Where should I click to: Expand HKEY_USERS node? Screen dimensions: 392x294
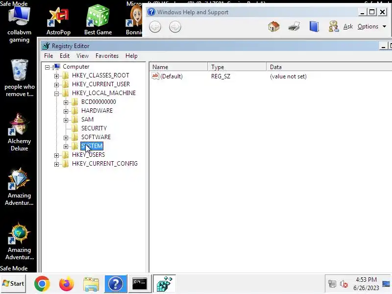click(56, 155)
